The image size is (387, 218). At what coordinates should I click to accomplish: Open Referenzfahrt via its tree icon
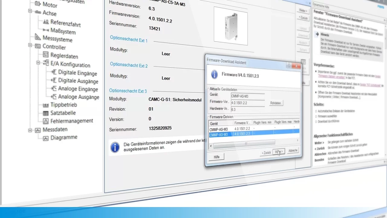[46, 22]
